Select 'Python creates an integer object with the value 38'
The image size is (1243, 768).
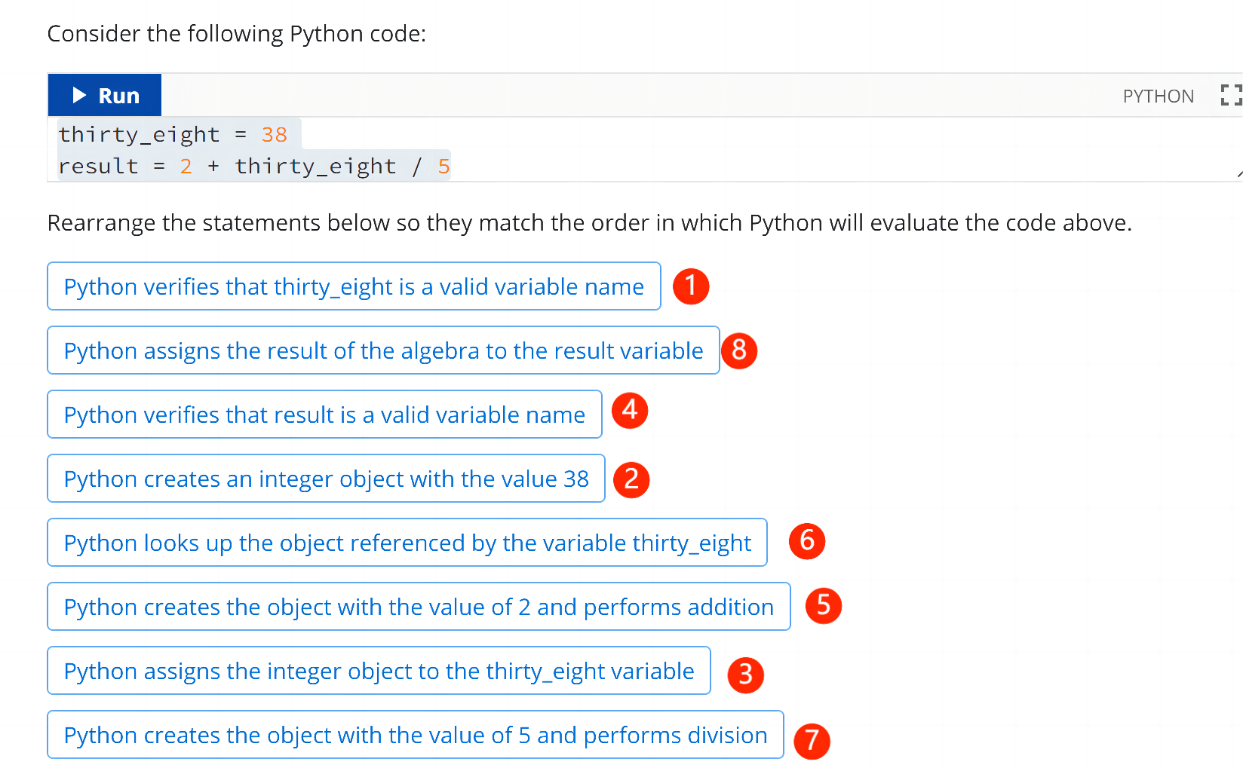click(x=326, y=479)
